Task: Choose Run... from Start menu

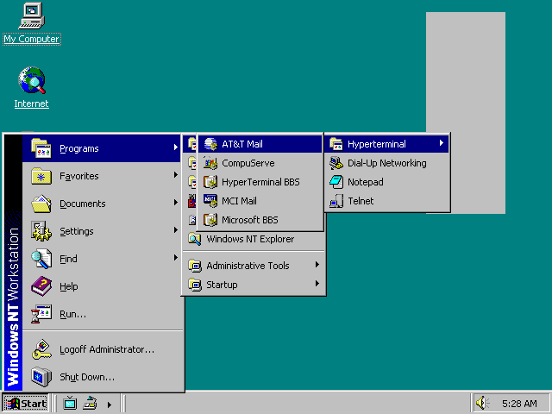Action: pos(102,314)
